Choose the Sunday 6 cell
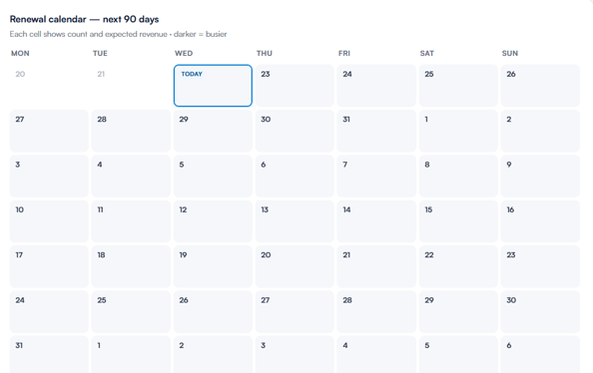The height and width of the screenshot is (373, 593). [x=540, y=354]
